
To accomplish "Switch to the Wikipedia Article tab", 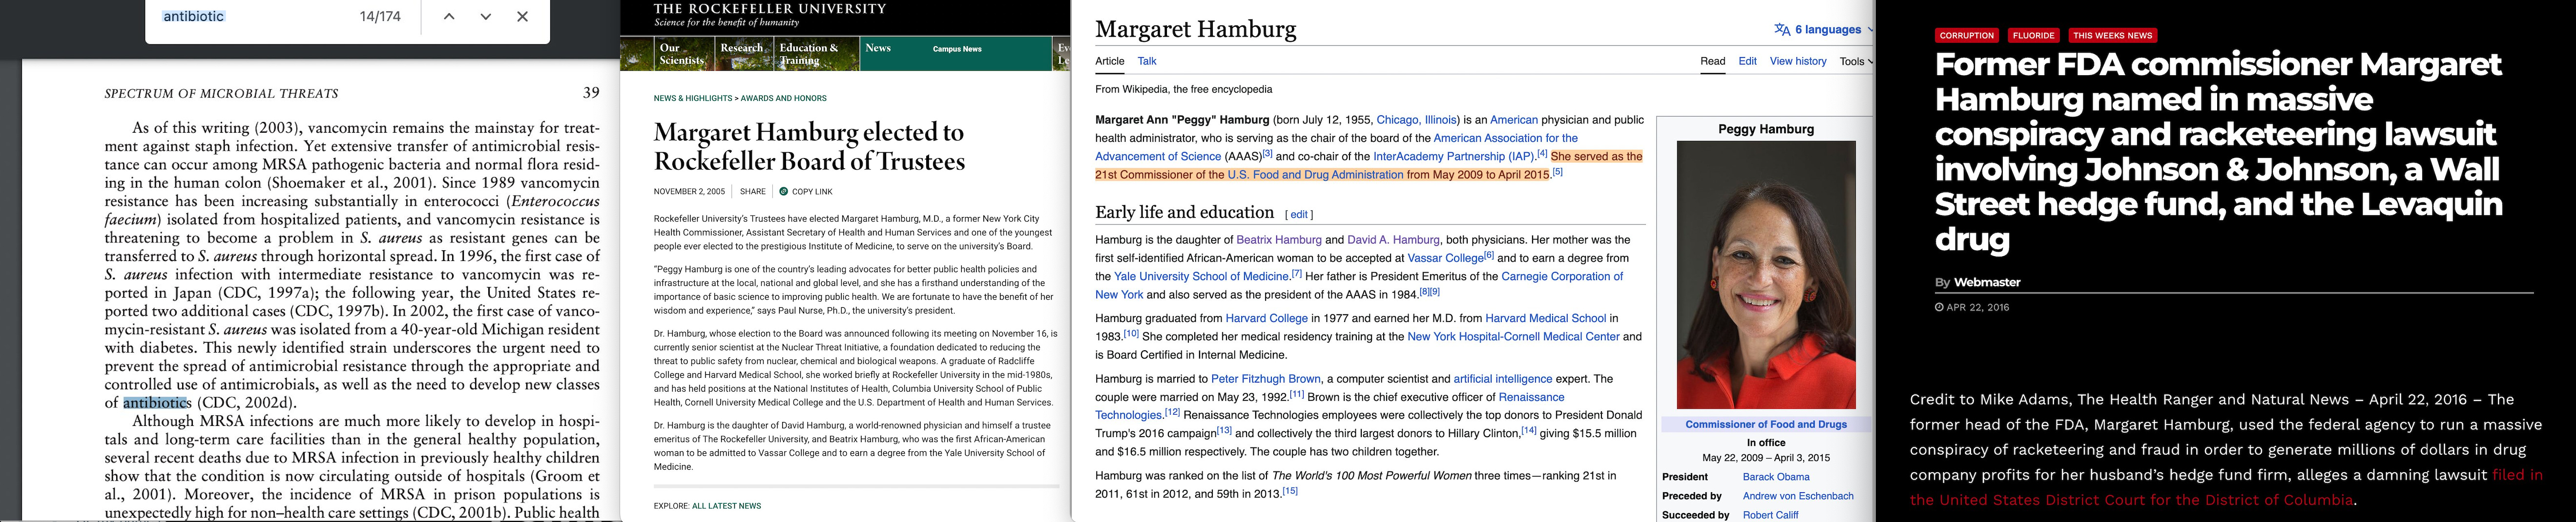I will pos(1110,61).
